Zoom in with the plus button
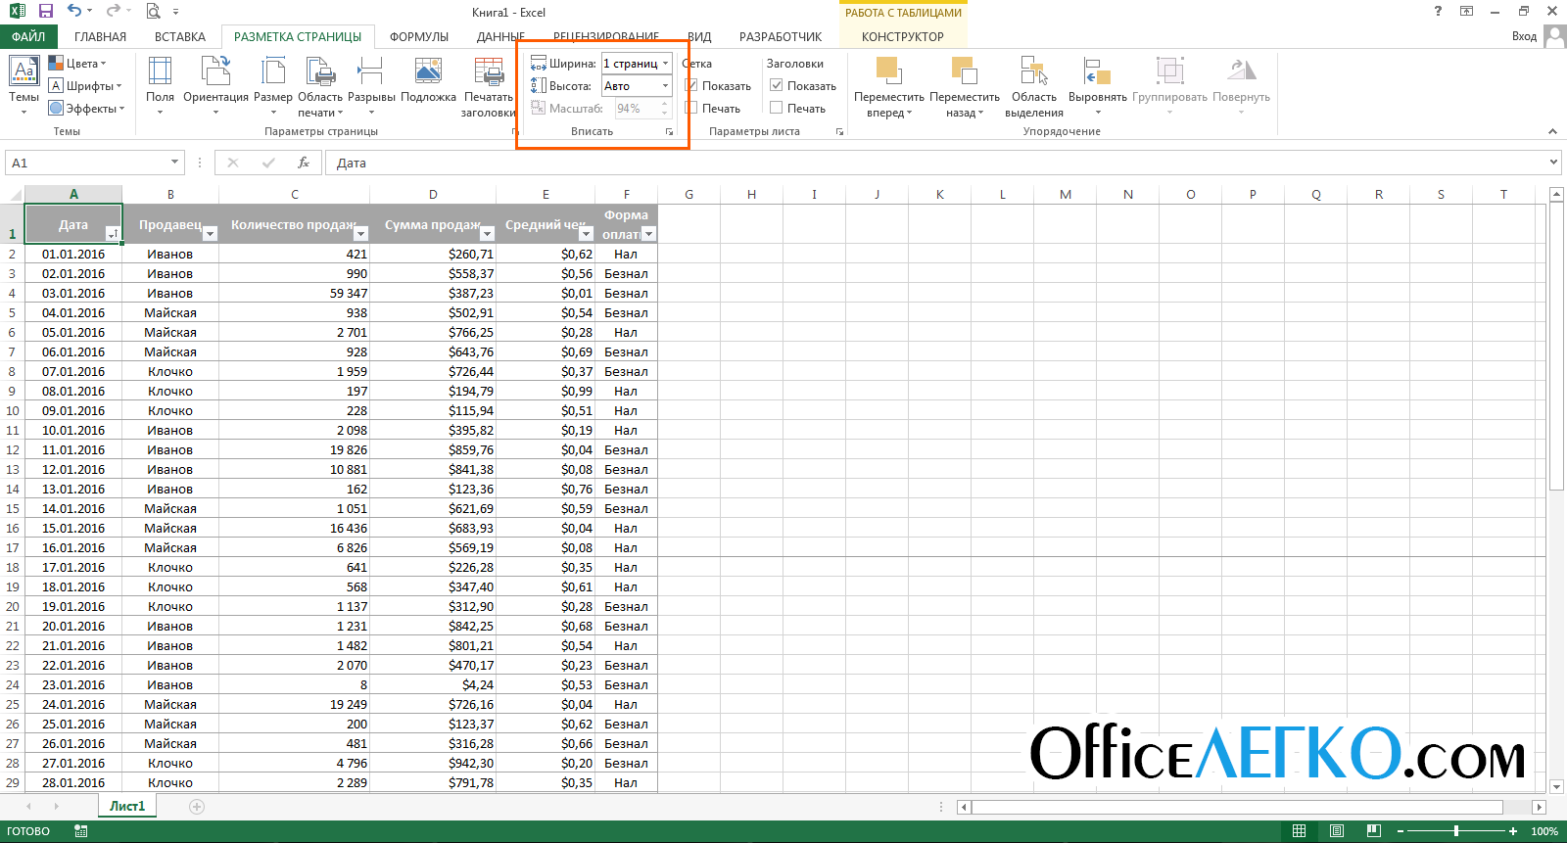Image resolution: width=1567 pixels, height=843 pixels. 1513,831
